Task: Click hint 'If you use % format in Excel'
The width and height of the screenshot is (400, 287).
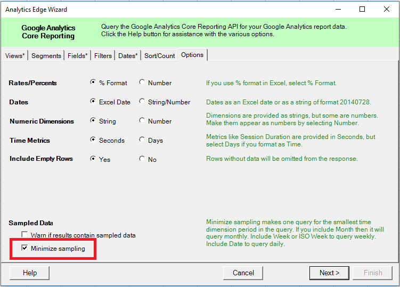Action: (272, 83)
